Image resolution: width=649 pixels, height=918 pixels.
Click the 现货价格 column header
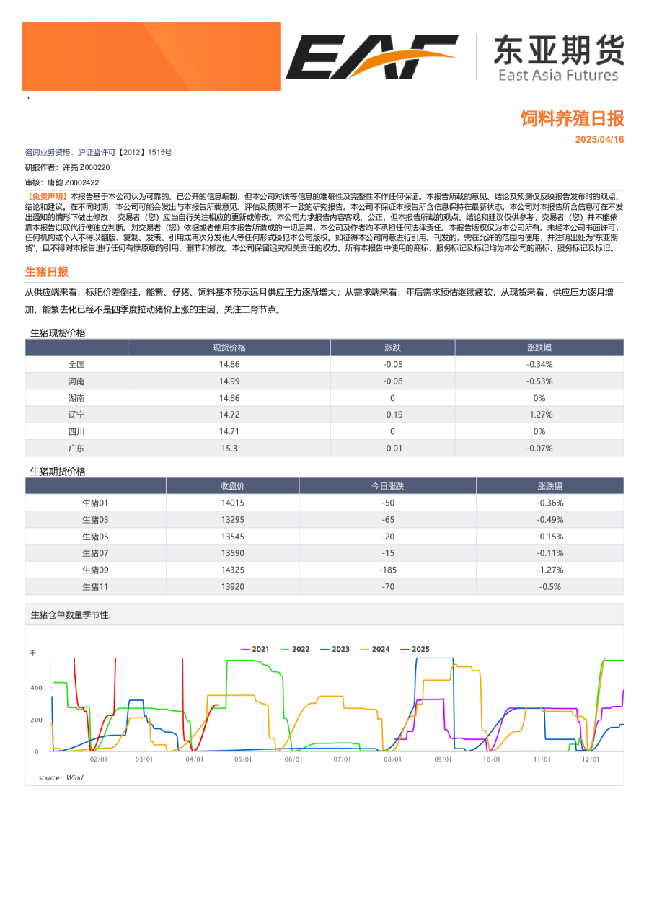point(229,348)
